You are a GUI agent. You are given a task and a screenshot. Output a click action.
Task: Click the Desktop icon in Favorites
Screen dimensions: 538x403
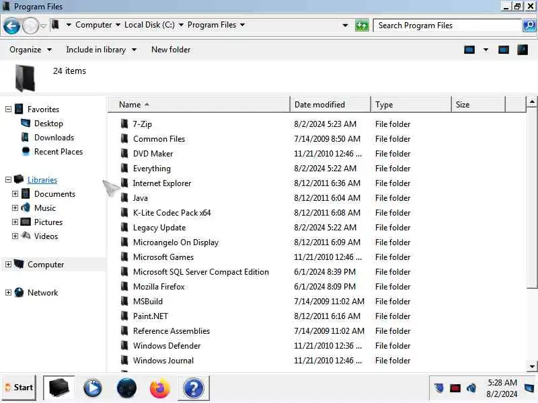[26, 123]
